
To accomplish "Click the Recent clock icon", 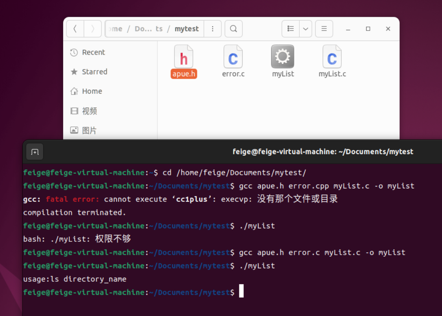I will tap(74, 53).
